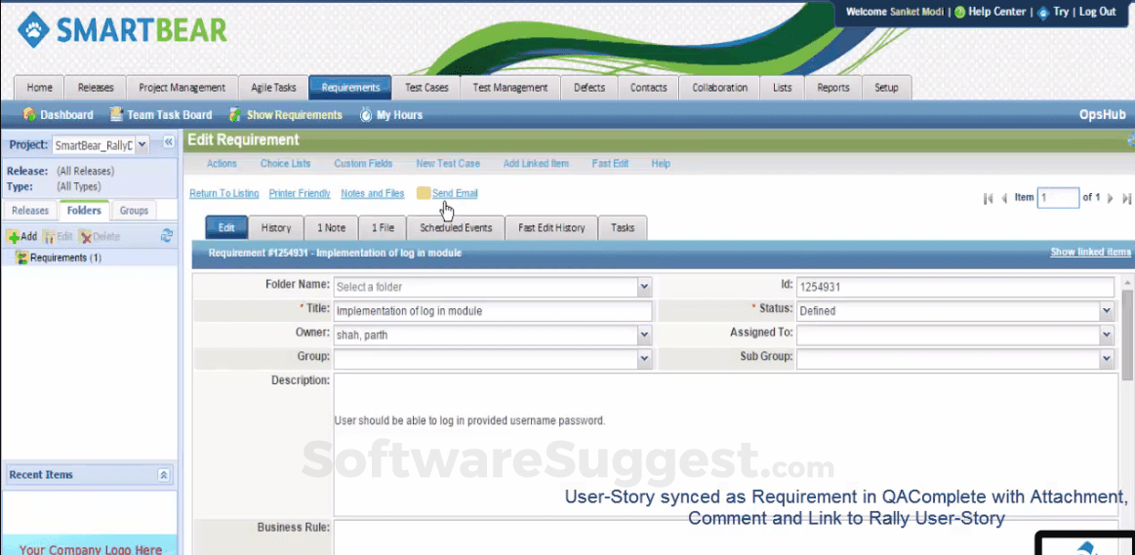Open the Agile Tasks tab
The height and width of the screenshot is (555, 1135).
(273, 88)
